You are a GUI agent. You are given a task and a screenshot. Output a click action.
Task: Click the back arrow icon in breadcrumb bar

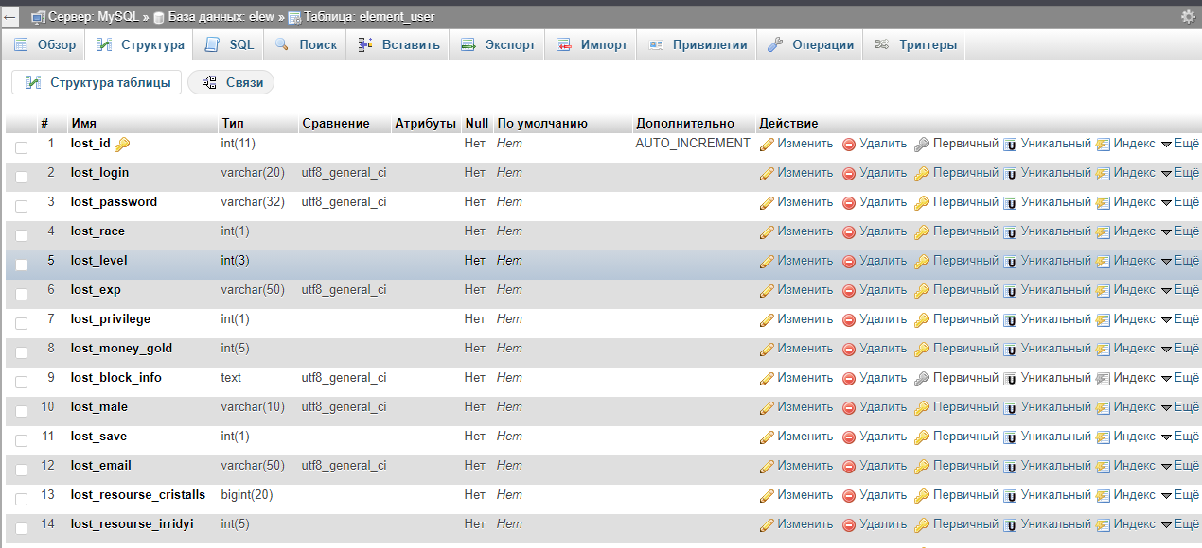10,17
